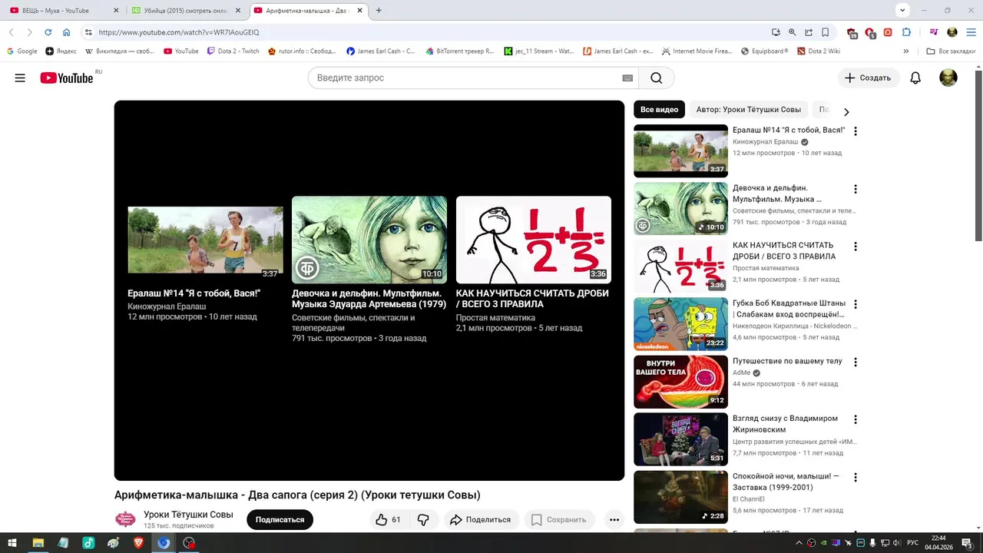Open YouTube notifications bell

click(x=915, y=78)
